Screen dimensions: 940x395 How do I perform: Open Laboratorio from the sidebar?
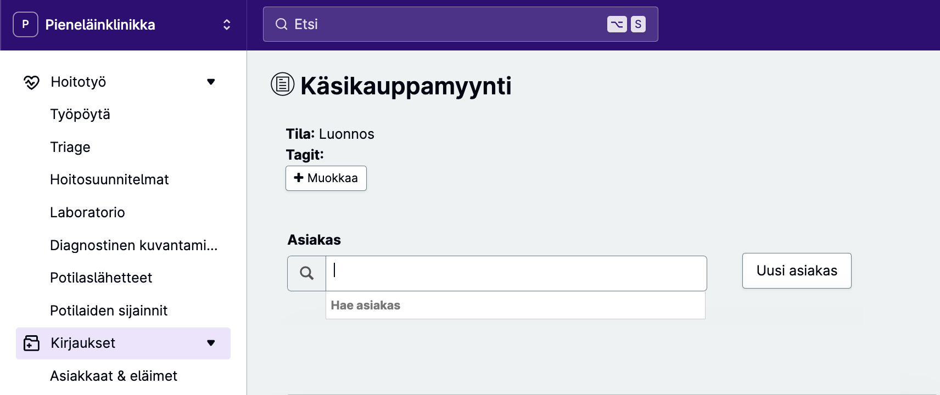click(x=87, y=212)
